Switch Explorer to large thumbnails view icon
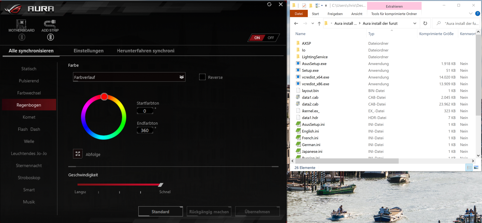This screenshot has height=223, width=482. point(476,168)
